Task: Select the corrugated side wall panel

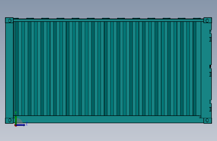Action: [107, 68]
